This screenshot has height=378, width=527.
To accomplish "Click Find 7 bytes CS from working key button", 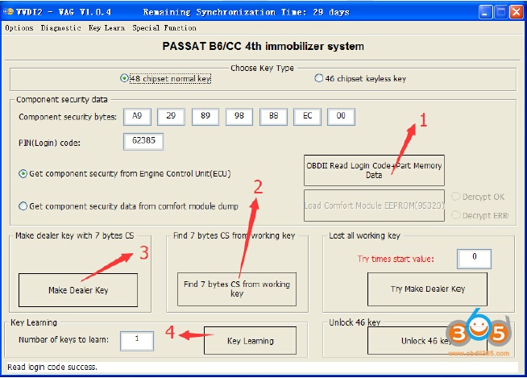I will coord(237,289).
